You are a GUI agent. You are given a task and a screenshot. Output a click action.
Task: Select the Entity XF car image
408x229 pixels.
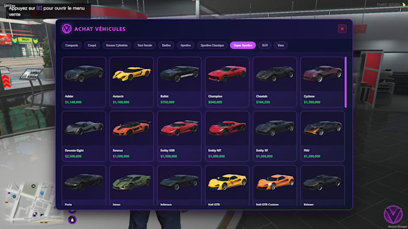click(x=275, y=128)
